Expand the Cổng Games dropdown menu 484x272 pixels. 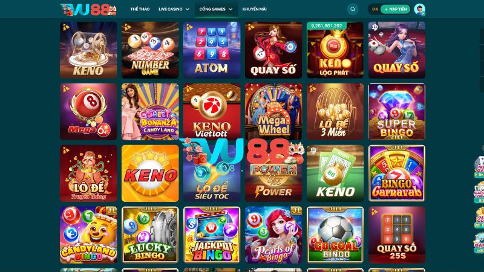(x=216, y=9)
